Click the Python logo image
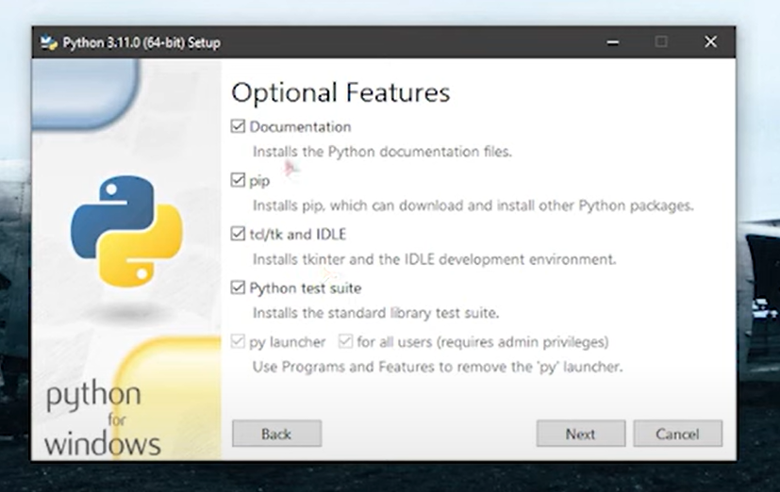Image resolution: width=780 pixels, height=492 pixels. click(x=126, y=231)
